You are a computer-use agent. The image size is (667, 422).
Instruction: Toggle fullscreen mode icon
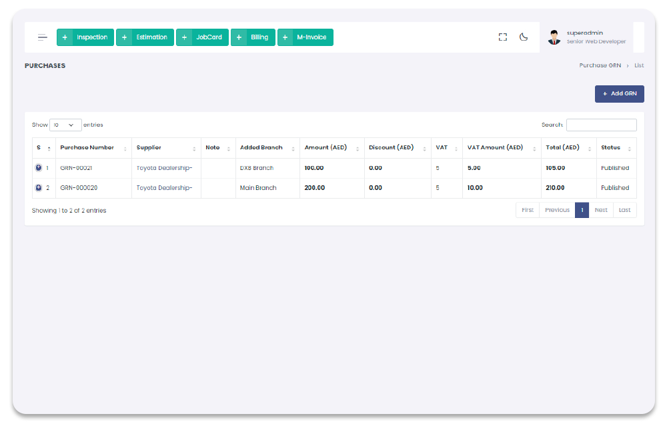(503, 37)
